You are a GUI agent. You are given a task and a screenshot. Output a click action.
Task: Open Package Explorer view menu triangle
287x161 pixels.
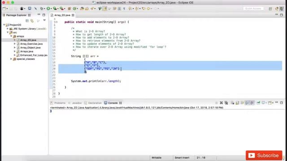44,20
